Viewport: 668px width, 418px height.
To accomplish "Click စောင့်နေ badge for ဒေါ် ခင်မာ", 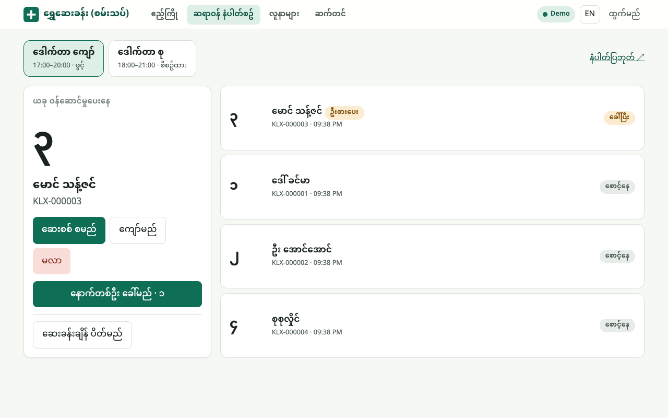I will (617, 187).
